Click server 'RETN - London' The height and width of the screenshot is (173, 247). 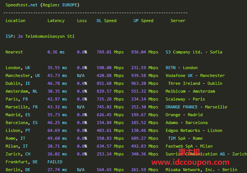[x=181, y=68]
